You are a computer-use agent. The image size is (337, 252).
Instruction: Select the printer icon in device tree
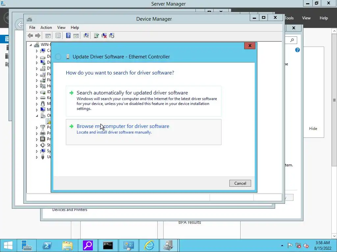[43, 133]
